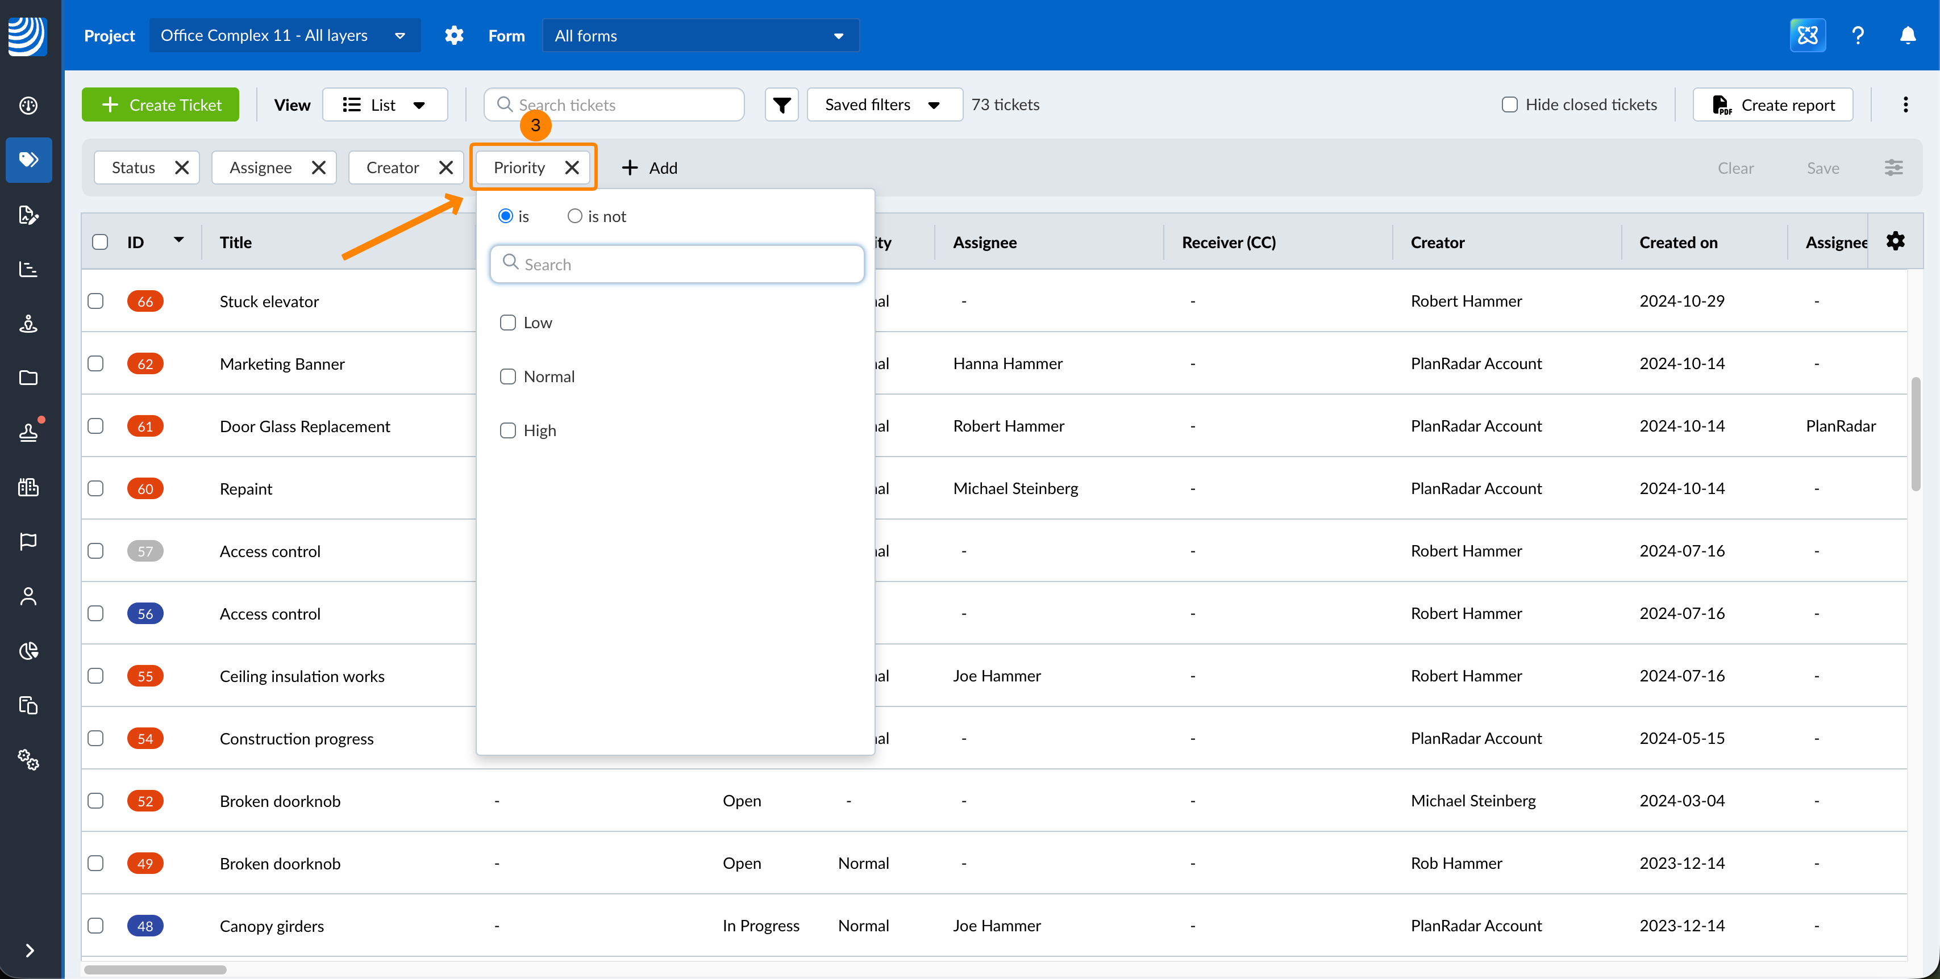1940x979 pixels.
Task: Open the Form dropdown All forms
Action: tap(701, 35)
